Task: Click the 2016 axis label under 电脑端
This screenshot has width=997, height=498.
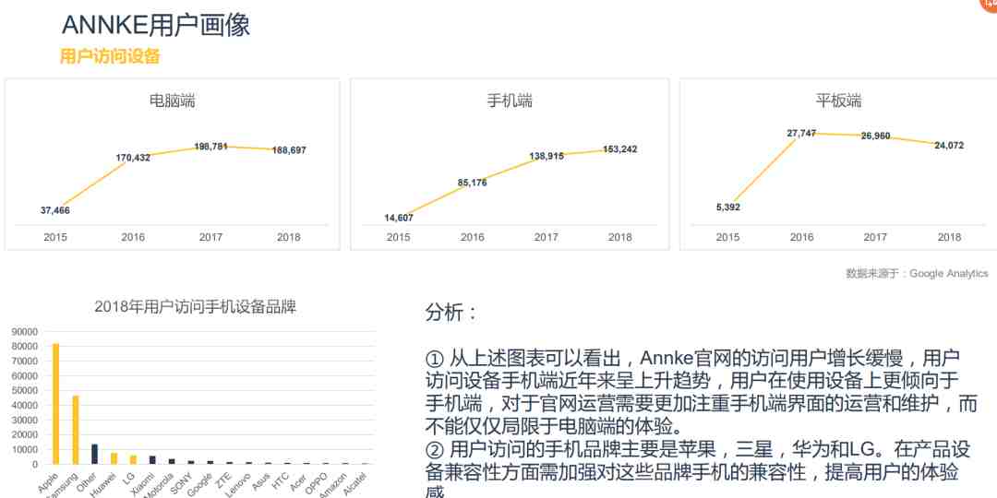Action: point(133,238)
